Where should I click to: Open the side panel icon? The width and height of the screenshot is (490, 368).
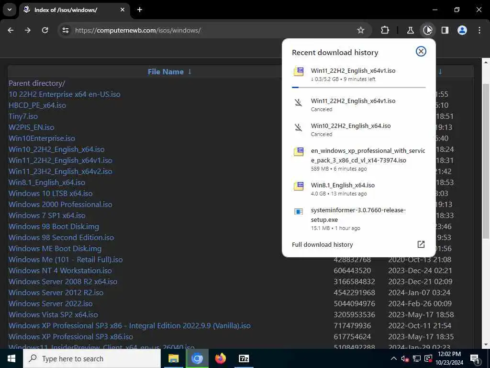click(445, 30)
